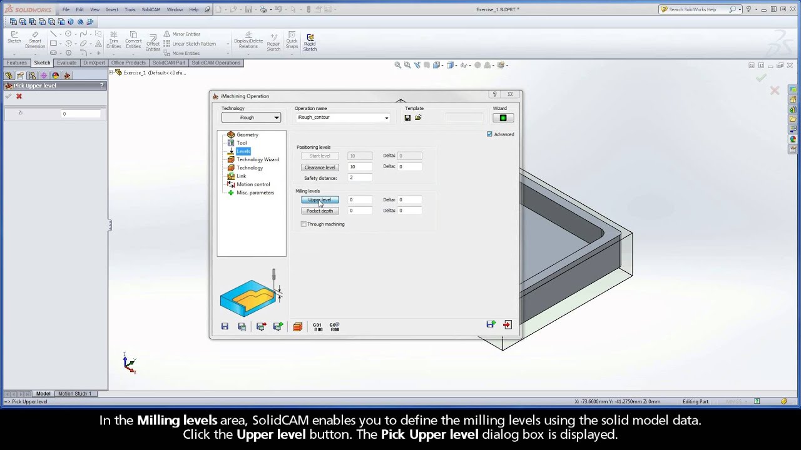
Task: Switch to the Features tab
Action: (x=16, y=63)
